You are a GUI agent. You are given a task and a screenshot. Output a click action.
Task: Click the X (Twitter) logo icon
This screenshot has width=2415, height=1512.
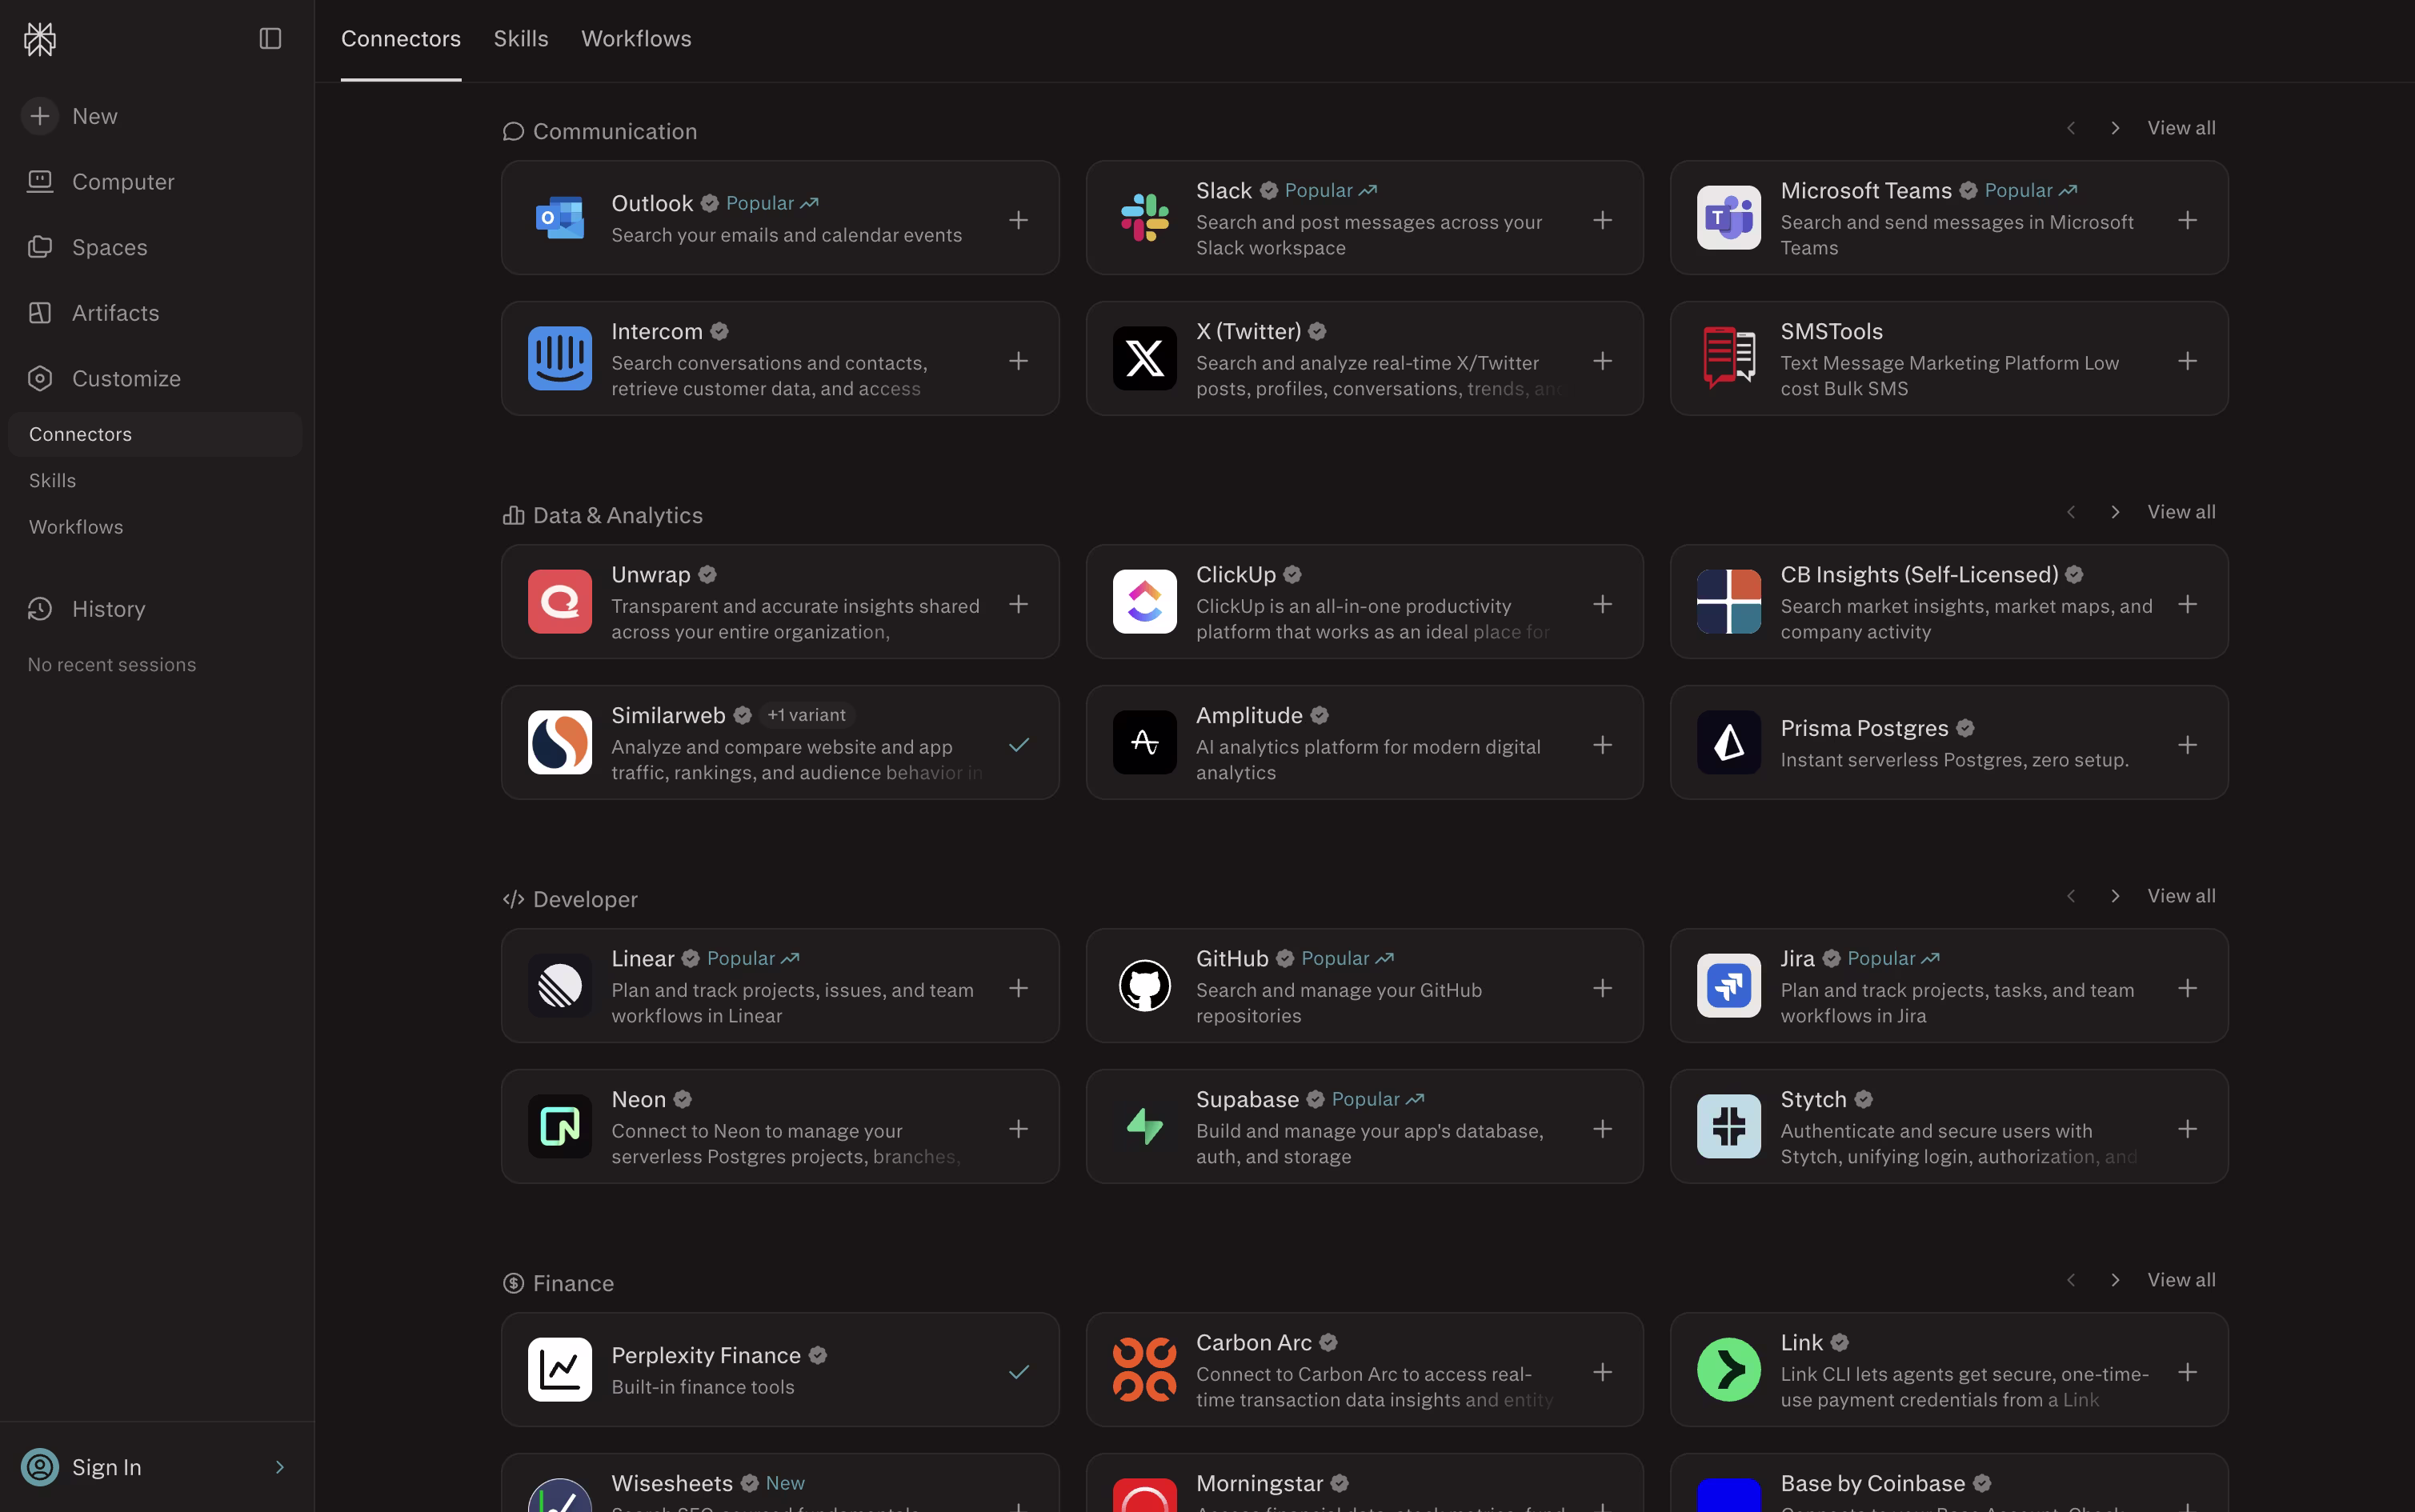[x=1144, y=358]
